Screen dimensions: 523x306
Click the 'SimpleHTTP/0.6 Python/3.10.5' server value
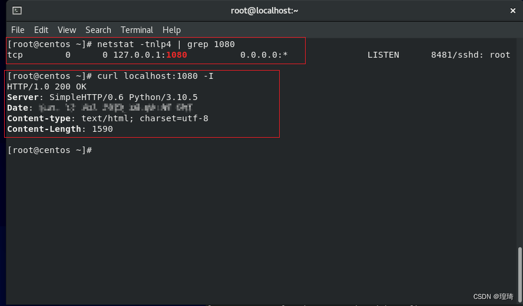(124, 97)
